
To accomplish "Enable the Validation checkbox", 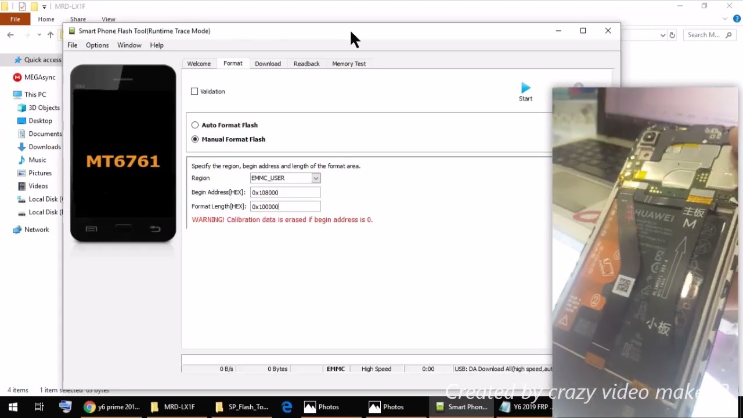I will tap(194, 91).
